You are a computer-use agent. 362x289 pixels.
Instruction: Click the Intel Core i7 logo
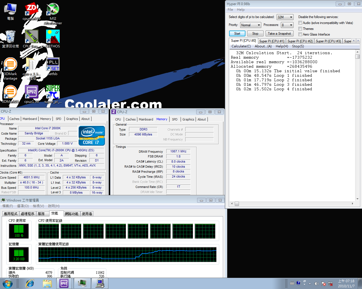(x=92, y=136)
